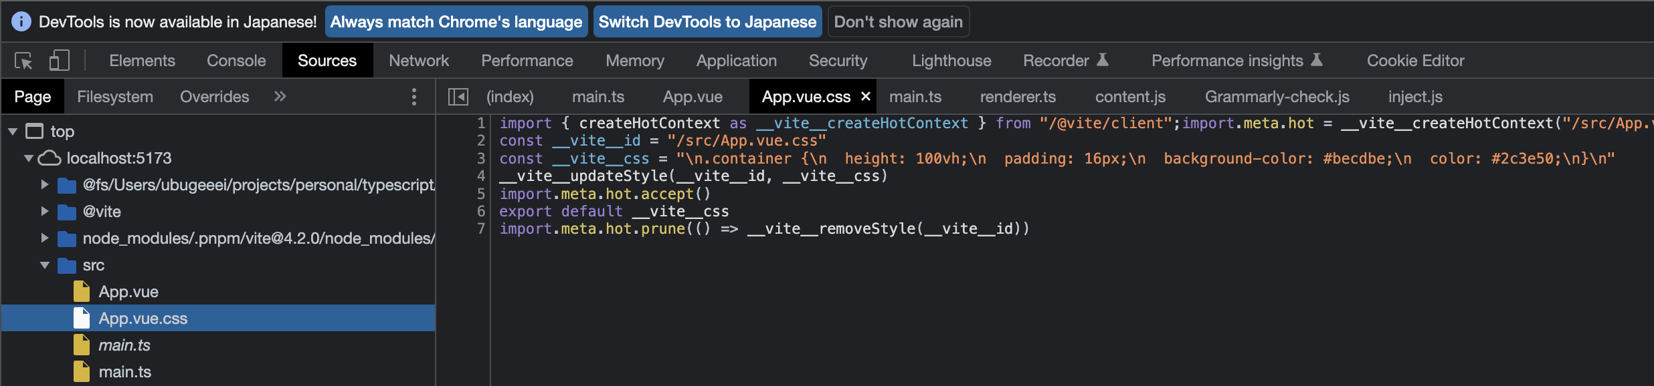The width and height of the screenshot is (1654, 386).
Task: Switch to the Filesystem navigator tab
Action: pyautogui.click(x=115, y=97)
